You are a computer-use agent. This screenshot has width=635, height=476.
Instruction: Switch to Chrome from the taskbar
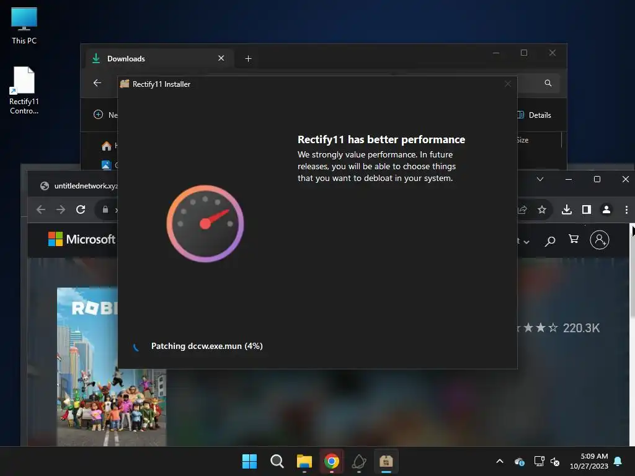tap(332, 461)
